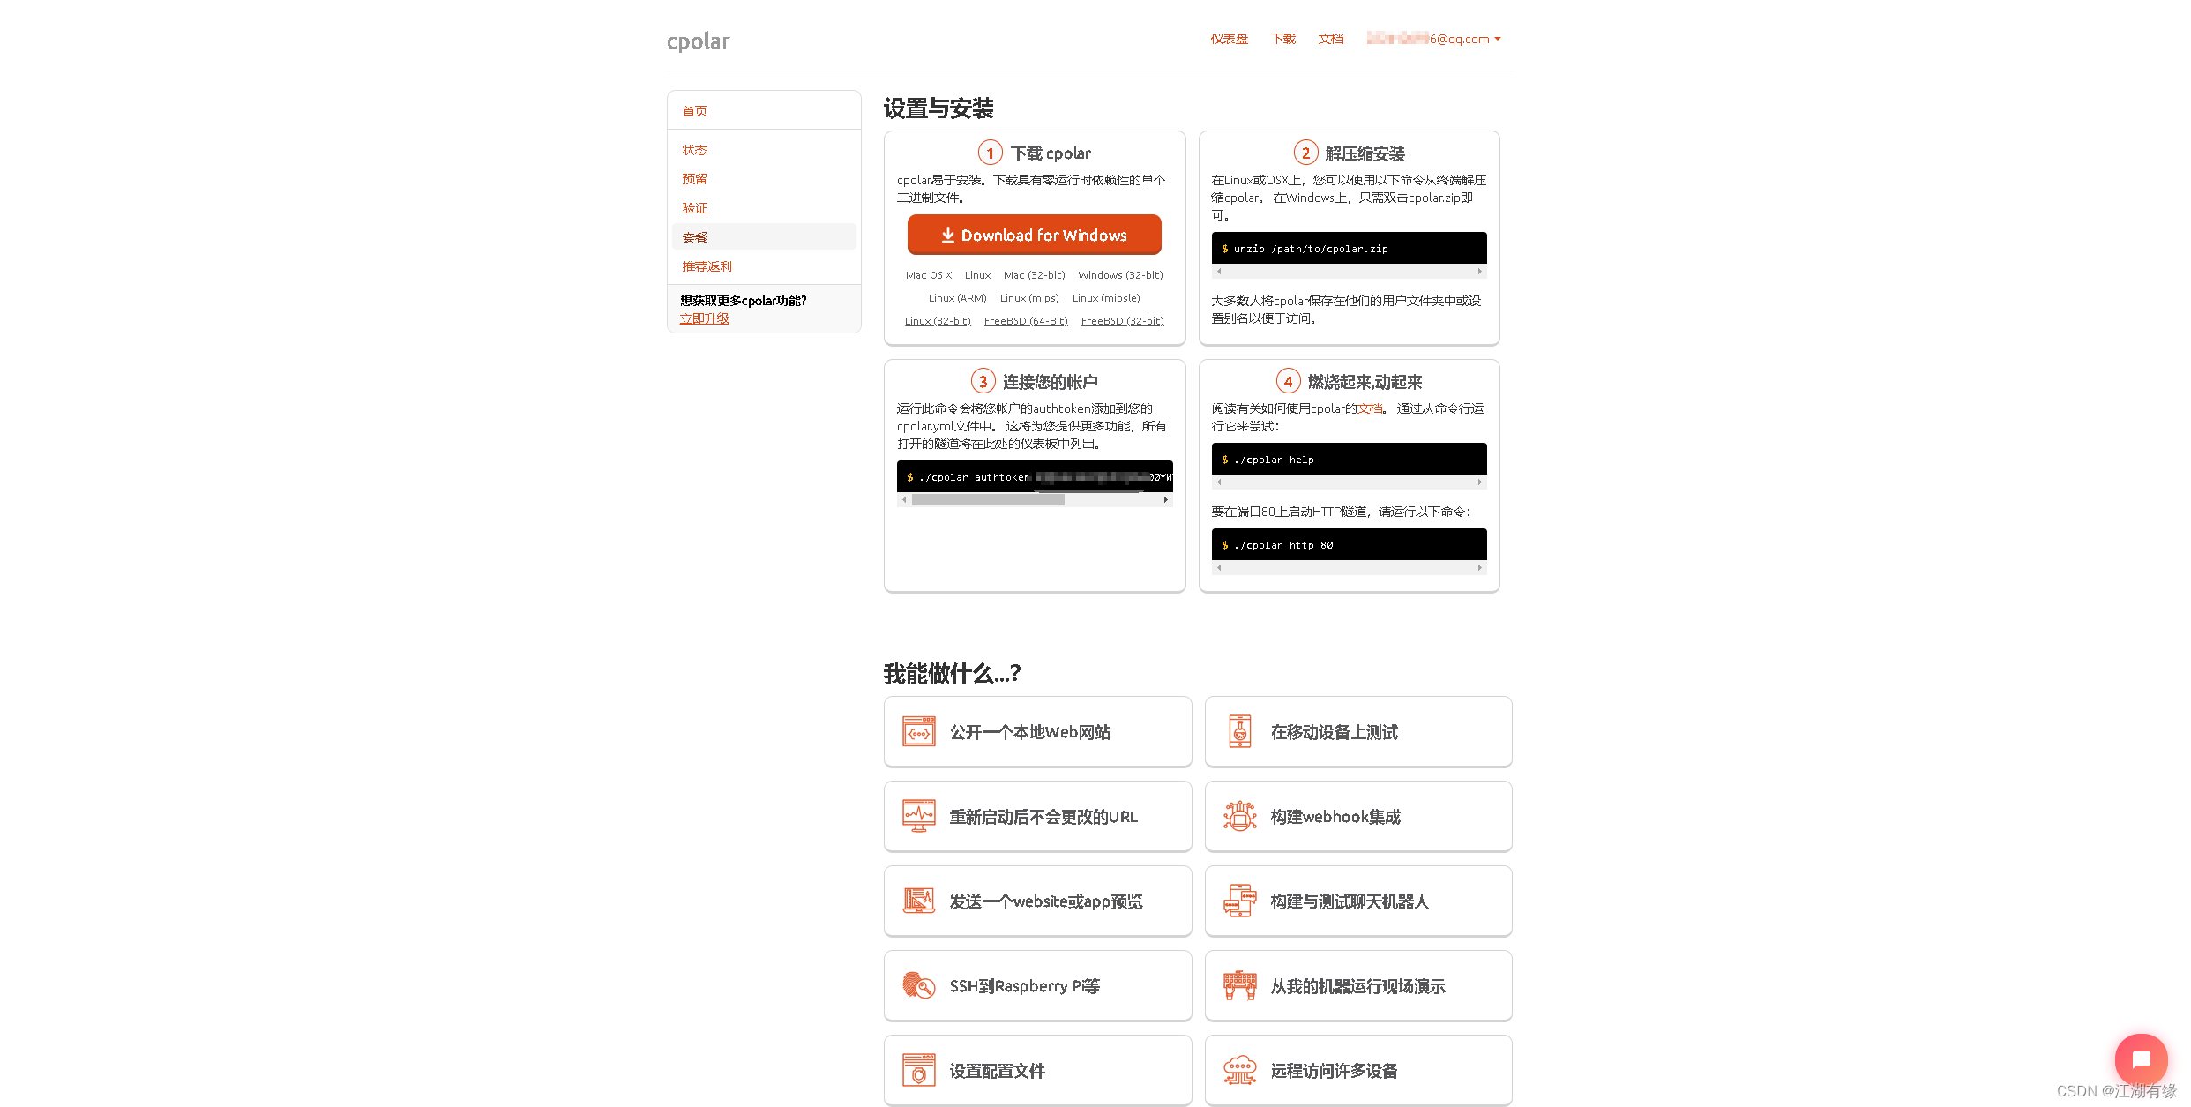The width and height of the screenshot is (2191, 1107).
Task: Click the 在移动设备上测试 icon
Action: pyautogui.click(x=1241, y=730)
